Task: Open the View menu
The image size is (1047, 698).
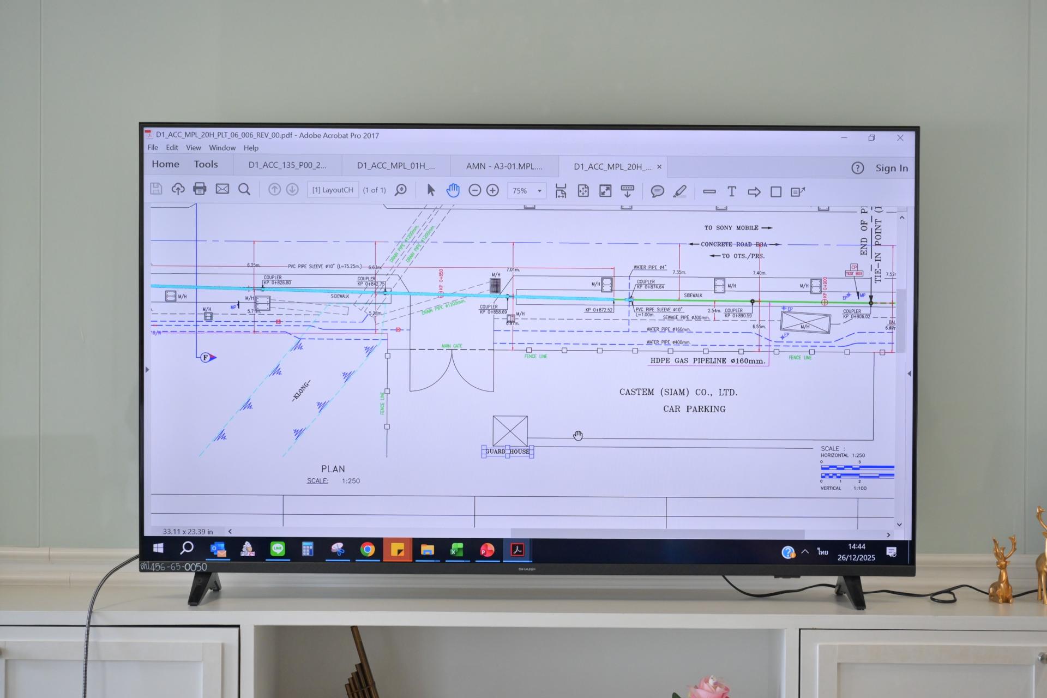Action: click(x=193, y=148)
